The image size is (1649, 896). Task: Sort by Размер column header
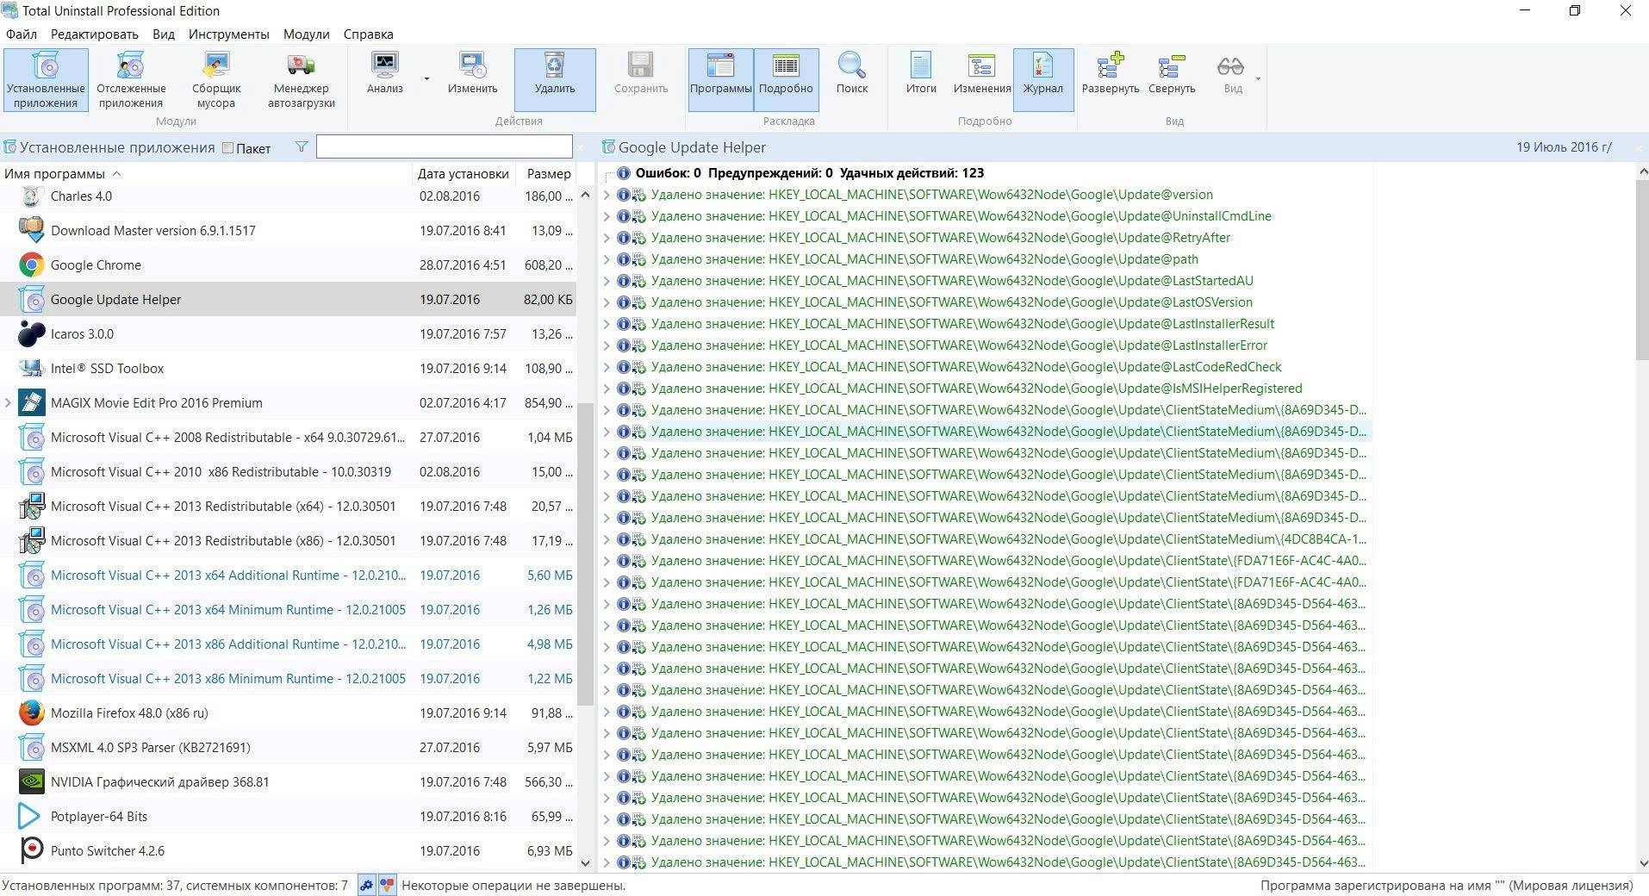point(548,173)
